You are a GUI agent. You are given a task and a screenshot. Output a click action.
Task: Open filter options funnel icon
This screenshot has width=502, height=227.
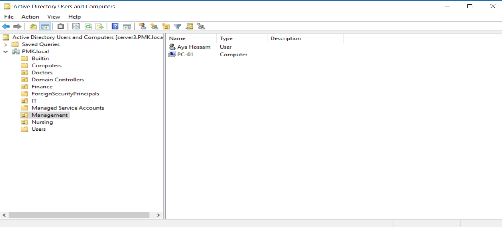[x=178, y=27]
